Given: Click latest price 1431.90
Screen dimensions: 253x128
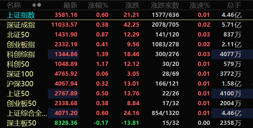Looking at the screenshot, I should point(66,35).
